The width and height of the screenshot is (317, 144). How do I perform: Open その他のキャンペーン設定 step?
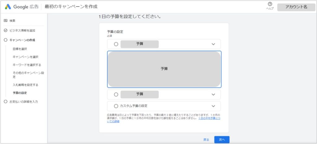28,75
